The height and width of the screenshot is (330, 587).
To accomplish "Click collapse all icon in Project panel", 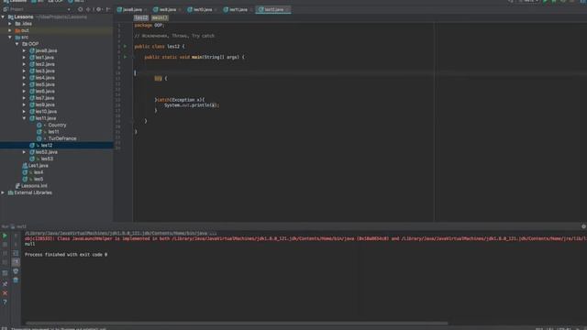I will [x=89, y=9].
